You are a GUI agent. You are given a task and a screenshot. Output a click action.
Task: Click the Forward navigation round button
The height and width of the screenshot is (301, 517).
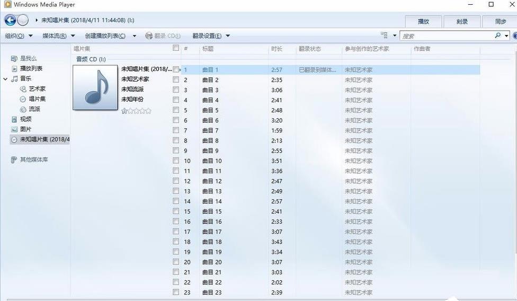point(23,20)
